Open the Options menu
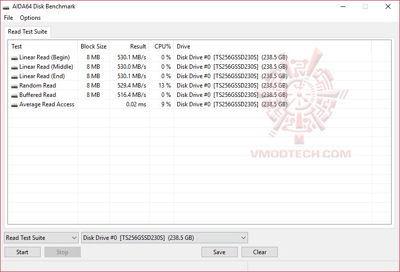The width and height of the screenshot is (400, 272). point(30,18)
